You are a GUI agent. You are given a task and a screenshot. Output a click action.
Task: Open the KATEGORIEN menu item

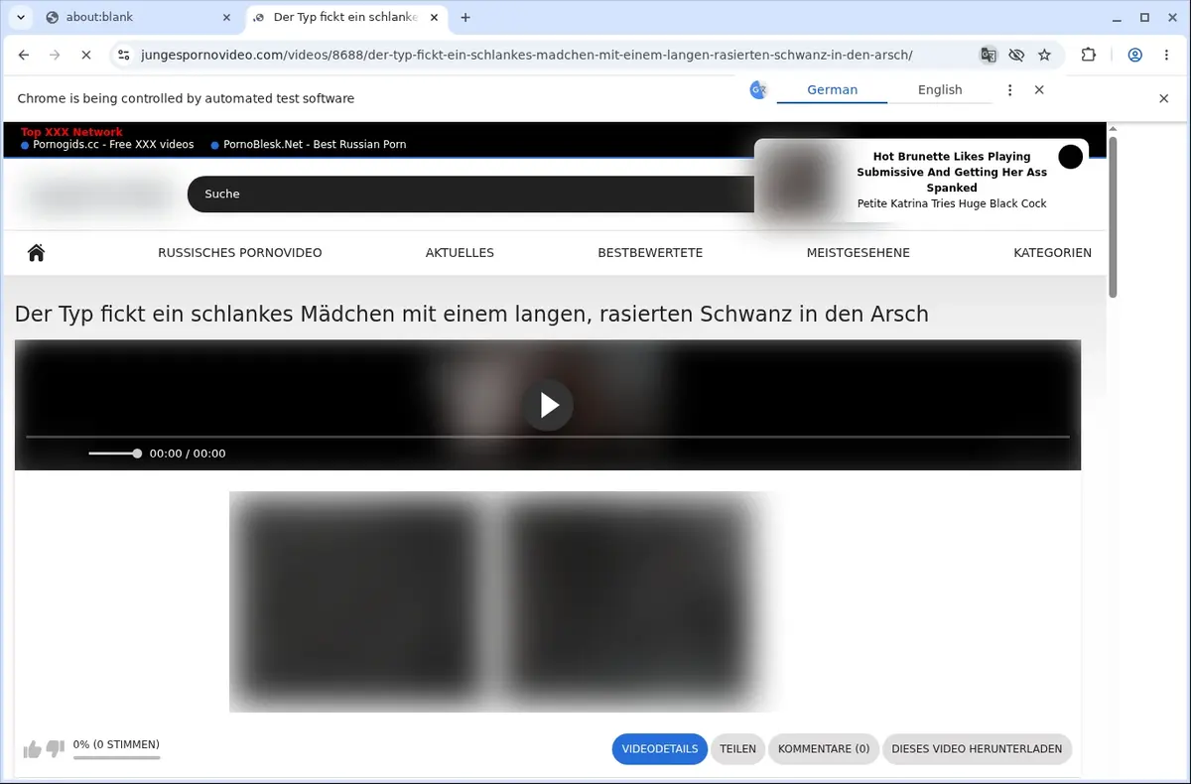(1053, 253)
